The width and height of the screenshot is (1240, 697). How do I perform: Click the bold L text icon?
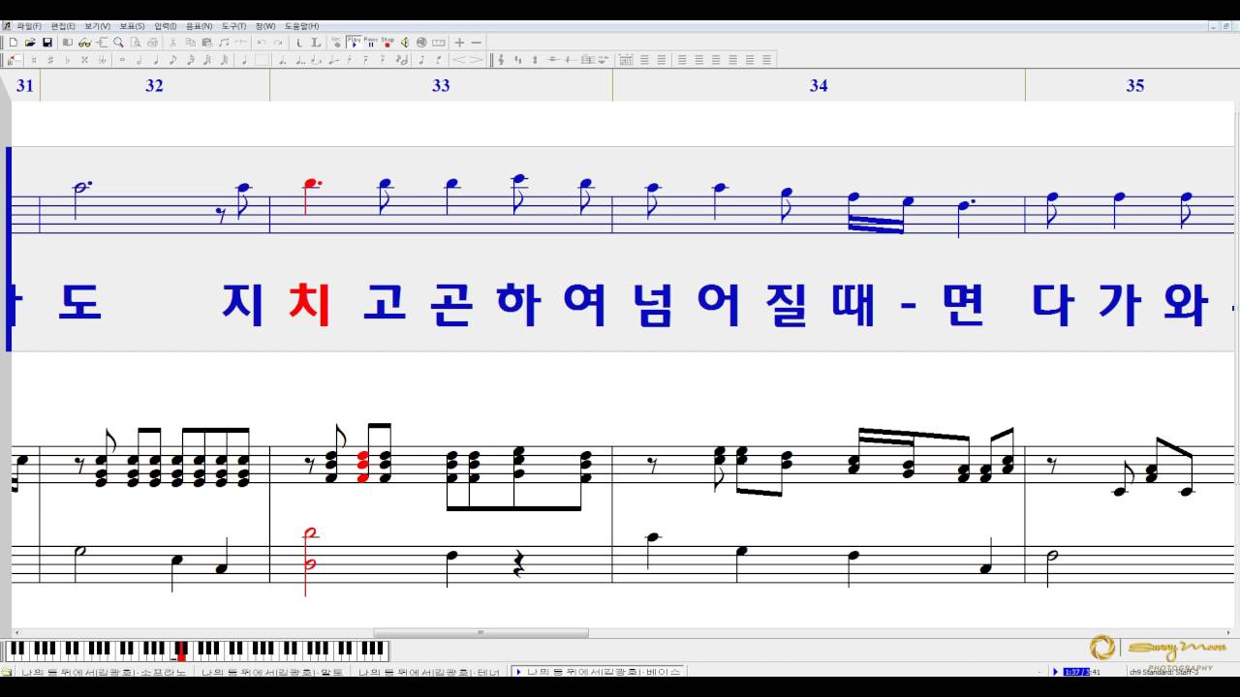coord(316,43)
